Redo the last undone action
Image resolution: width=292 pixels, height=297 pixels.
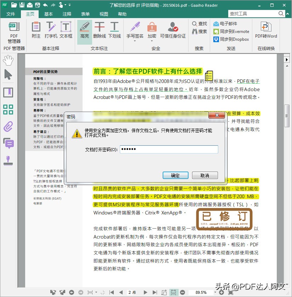53,5
